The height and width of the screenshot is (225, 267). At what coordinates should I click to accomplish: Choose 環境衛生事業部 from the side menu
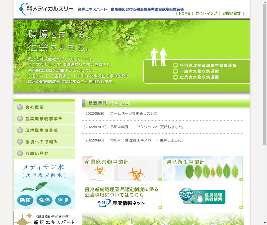44,130
